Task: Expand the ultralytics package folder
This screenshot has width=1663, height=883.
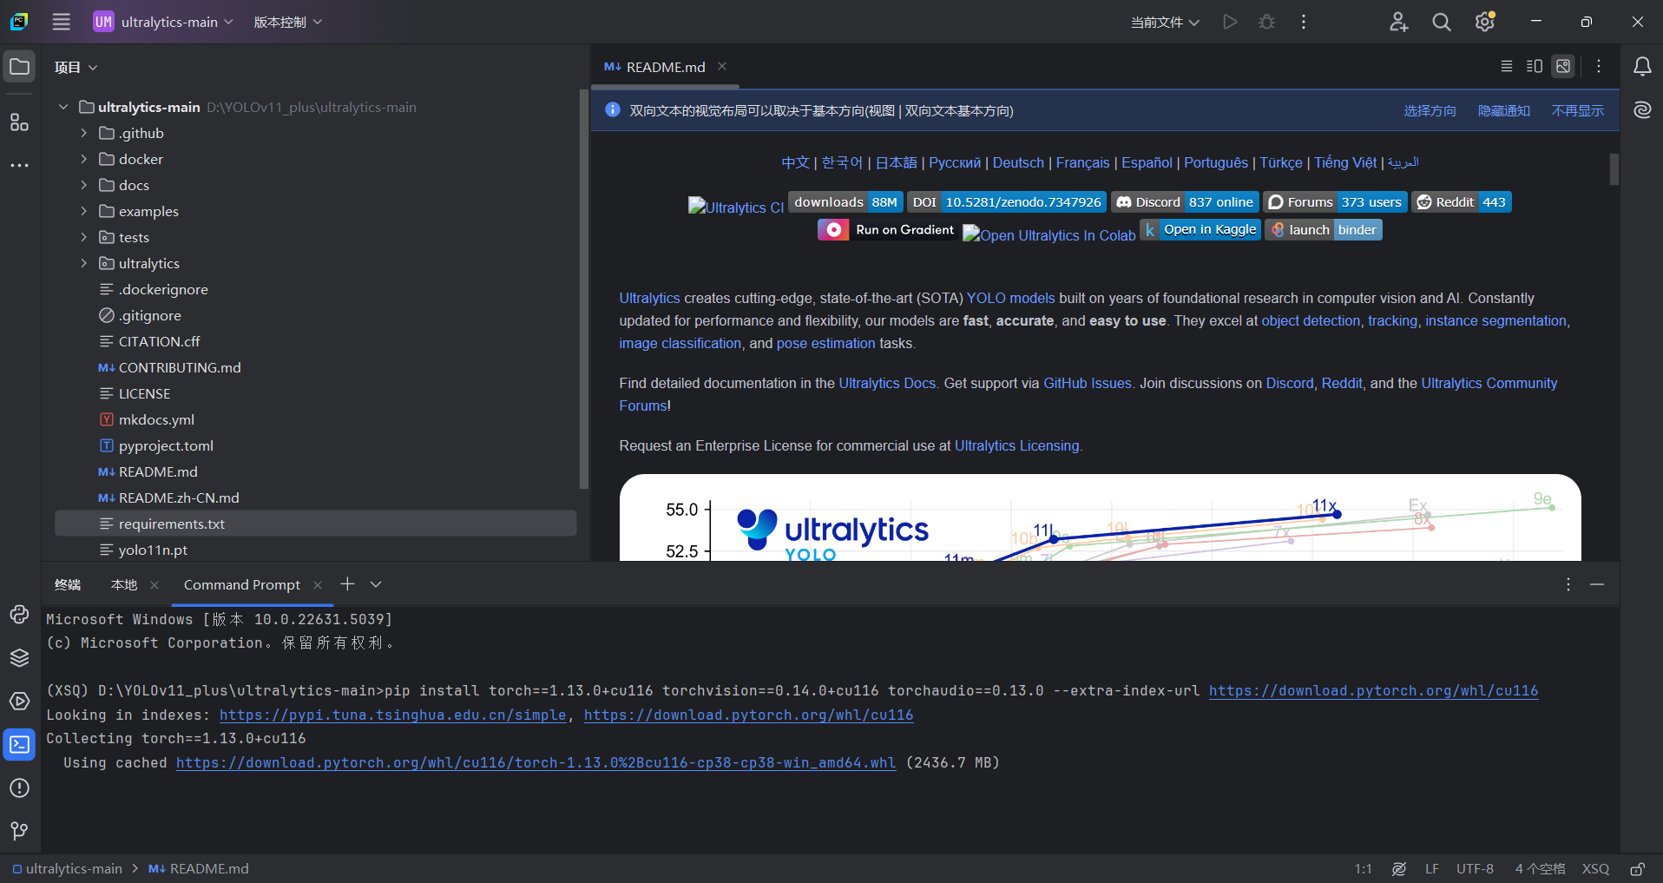Action: click(83, 263)
